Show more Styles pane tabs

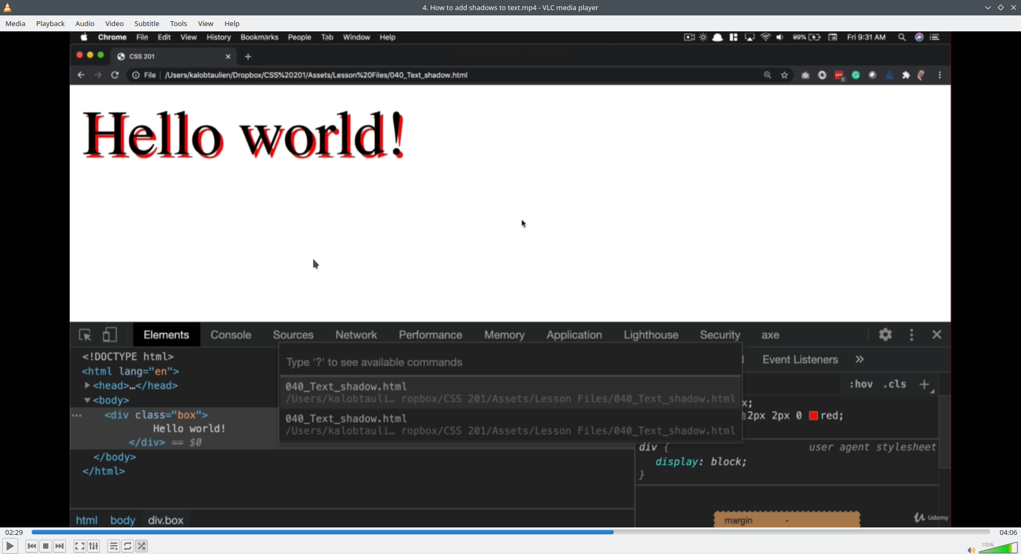(860, 359)
